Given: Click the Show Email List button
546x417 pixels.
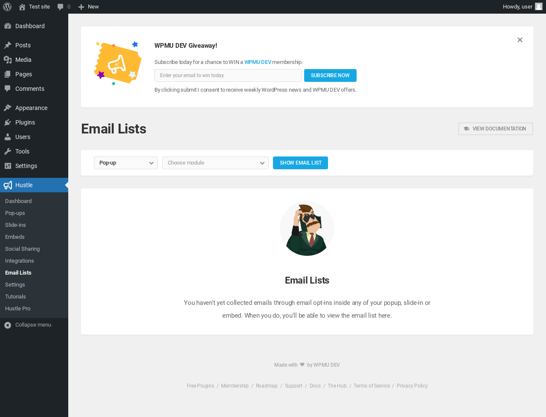Looking at the screenshot, I should (x=300, y=163).
